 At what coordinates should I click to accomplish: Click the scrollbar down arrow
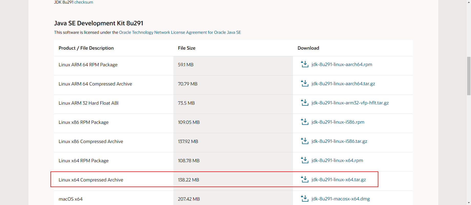[x=469, y=203]
